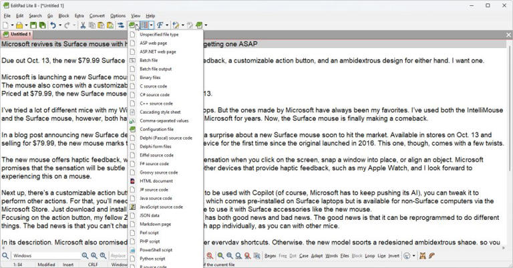Image resolution: width=513 pixels, height=268 pixels.
Task: Click the CRLF line break indicator
Action: tap(93, 265)
